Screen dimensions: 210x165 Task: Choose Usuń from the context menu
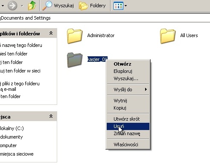pos(128,126)
